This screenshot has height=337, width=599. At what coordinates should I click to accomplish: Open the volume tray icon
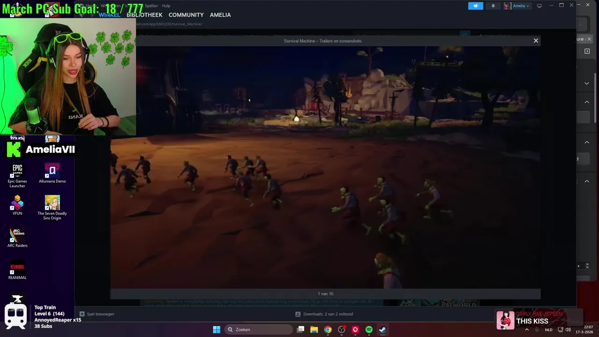pyautogui.click(x=568, y=330)
